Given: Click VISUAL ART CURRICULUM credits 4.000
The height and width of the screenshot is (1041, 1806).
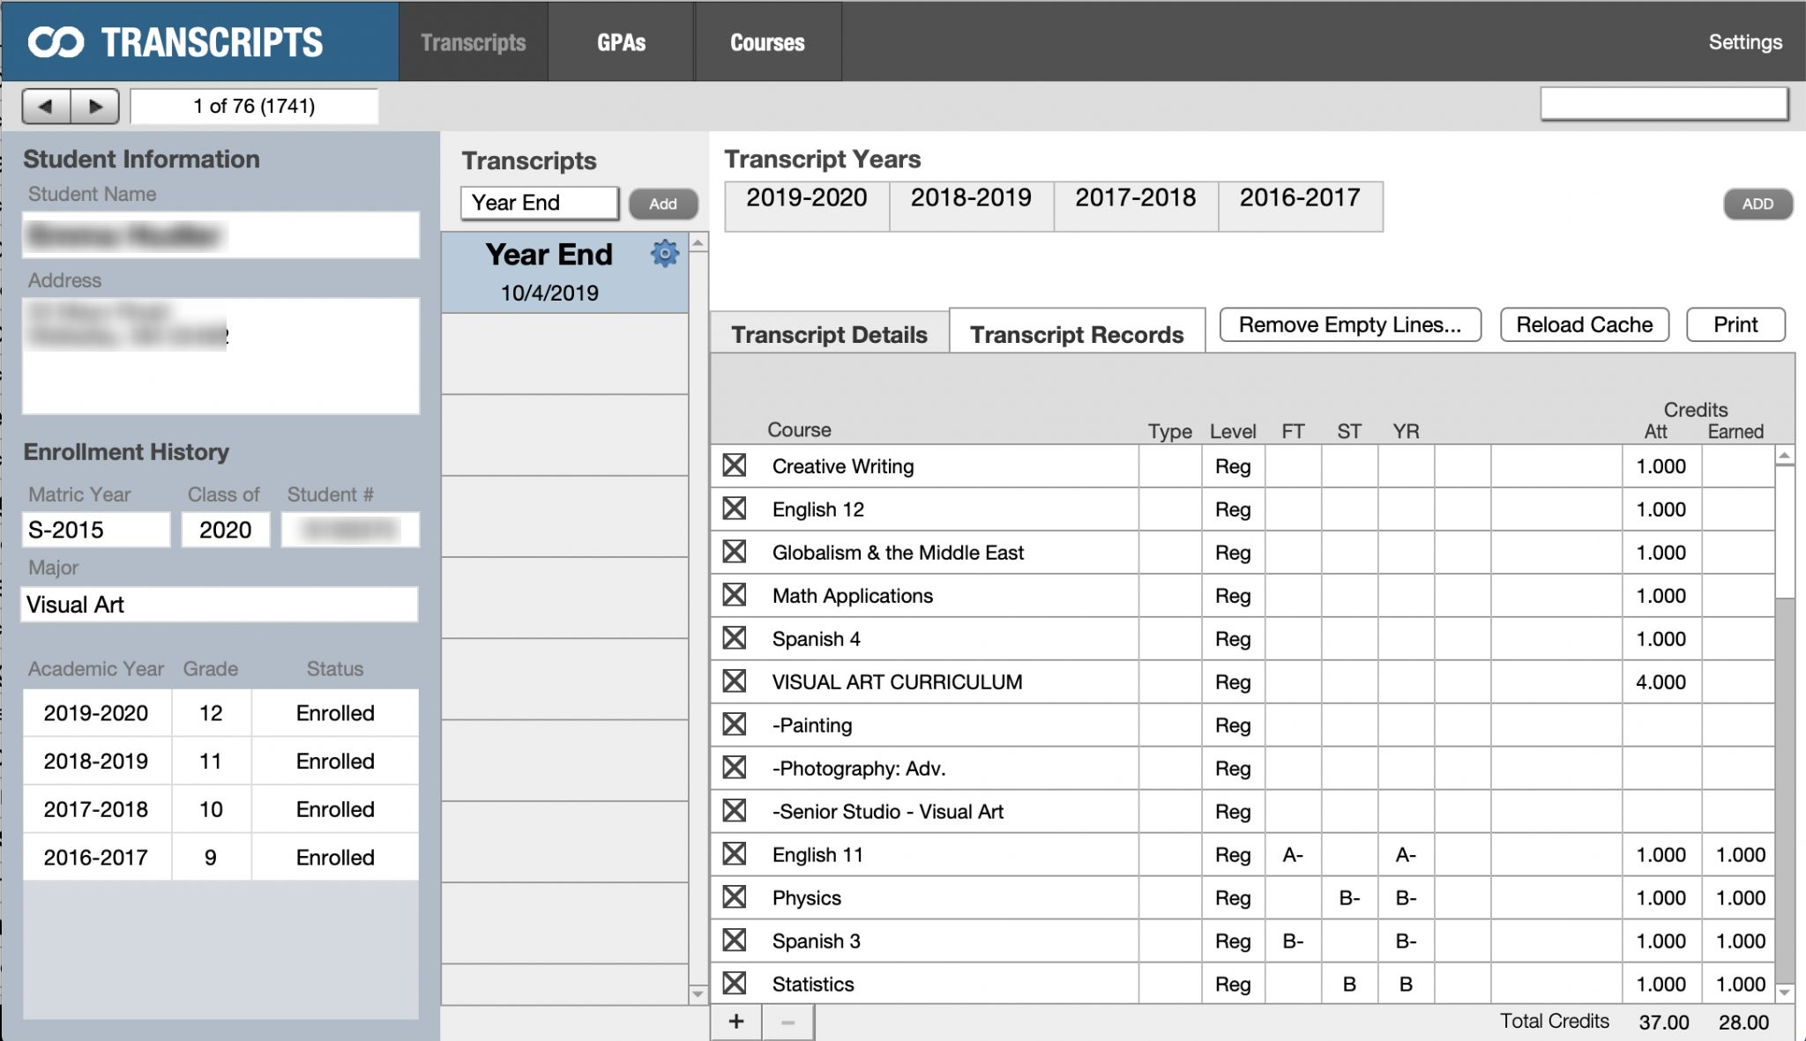Looking at the screenshot, I should [x=1660, y=682].
